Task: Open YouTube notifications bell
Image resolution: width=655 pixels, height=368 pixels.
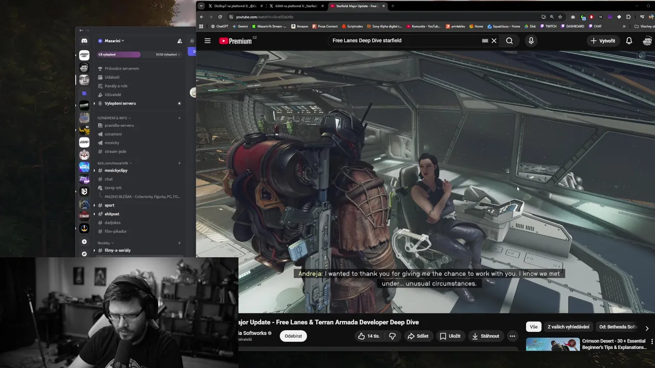Action: (x=629, y=41)
